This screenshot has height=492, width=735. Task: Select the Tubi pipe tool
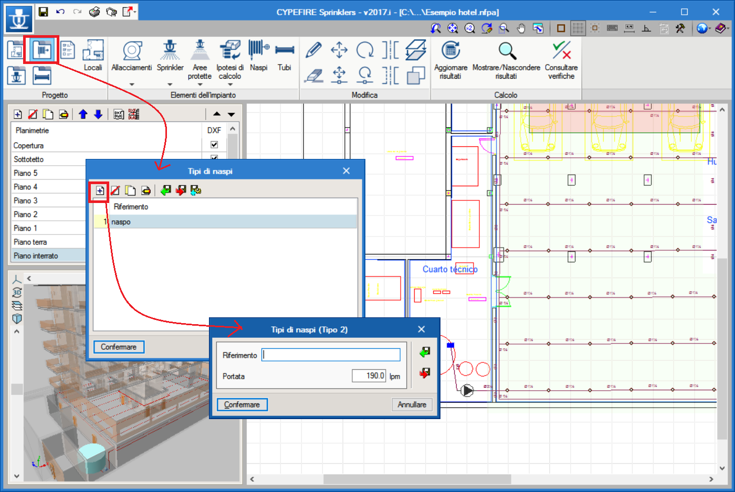285,55
